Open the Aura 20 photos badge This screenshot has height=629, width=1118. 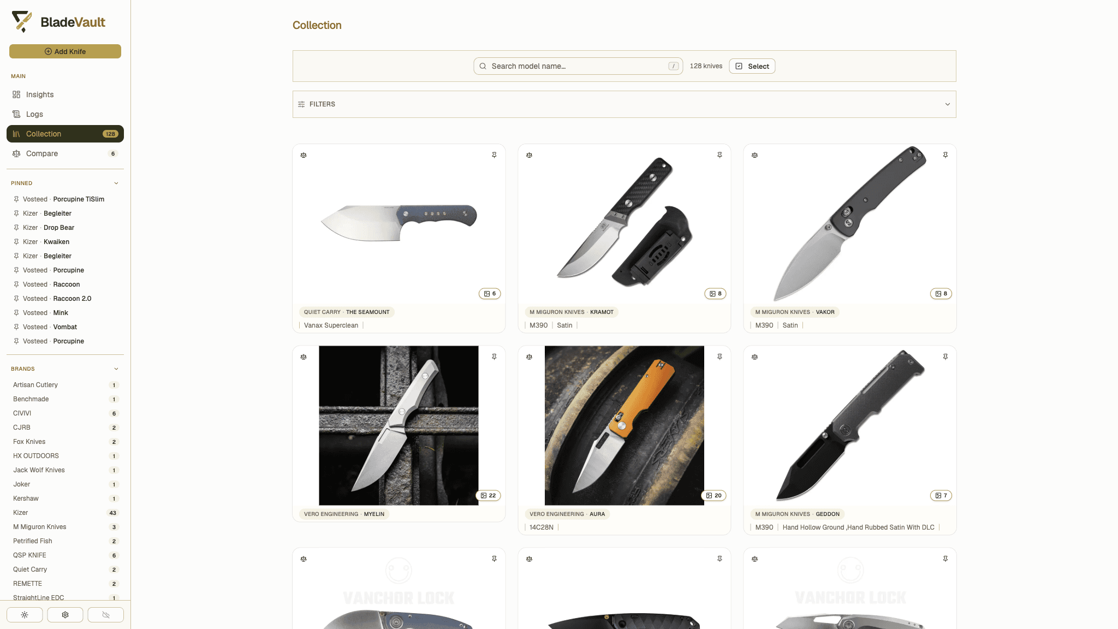point(713,496)
